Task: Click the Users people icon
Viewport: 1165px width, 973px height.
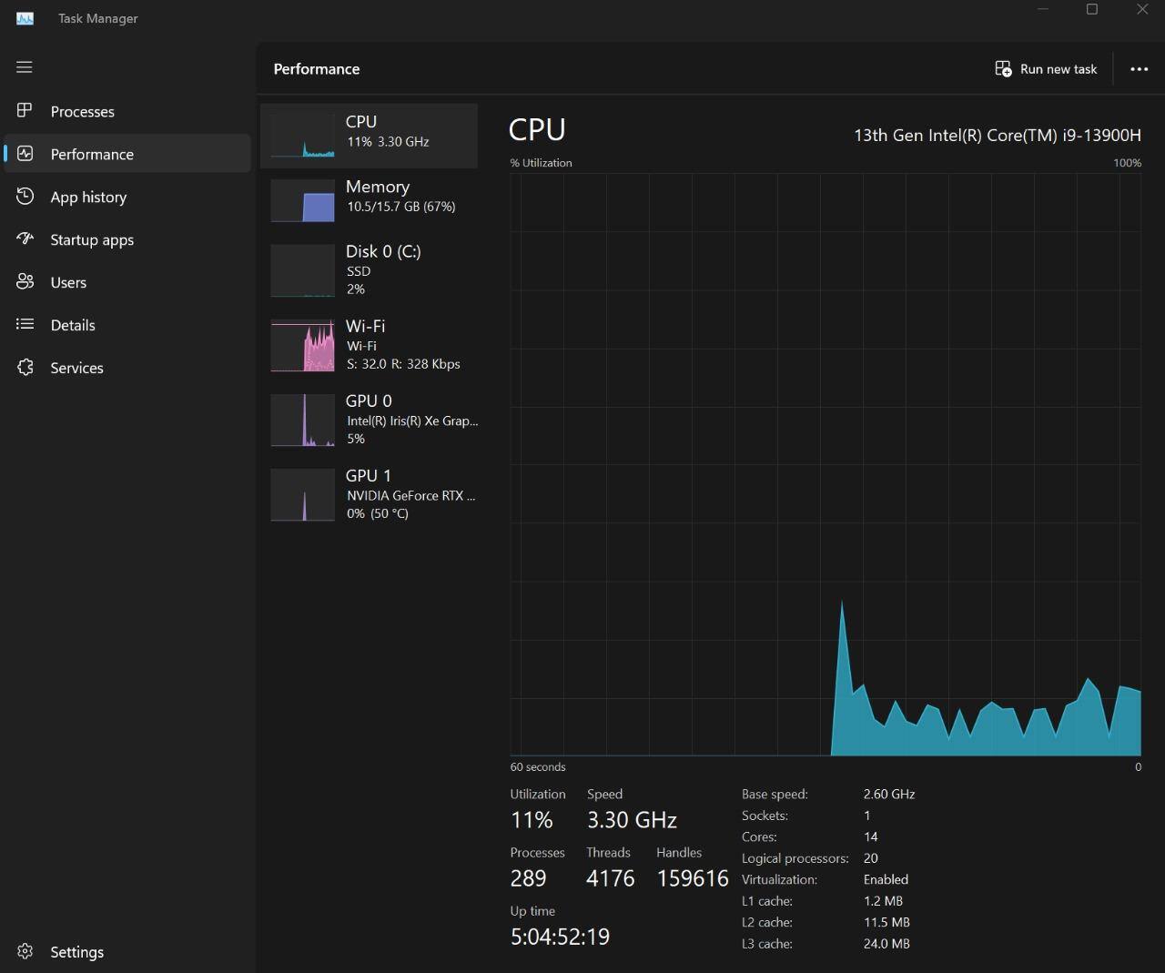Action: [25, 282]
